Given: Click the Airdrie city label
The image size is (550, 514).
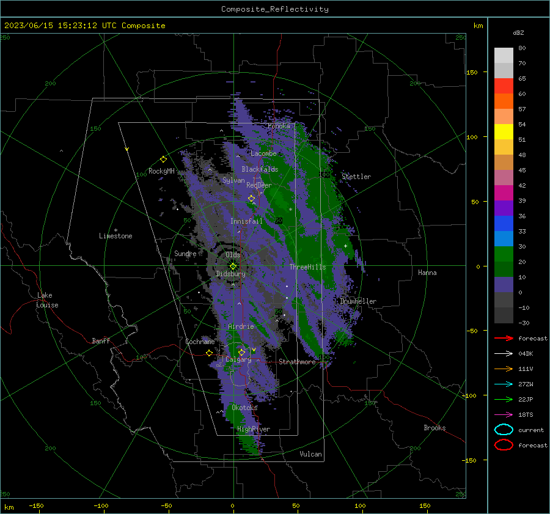Looking at the screenshot, I should [241, 326].
